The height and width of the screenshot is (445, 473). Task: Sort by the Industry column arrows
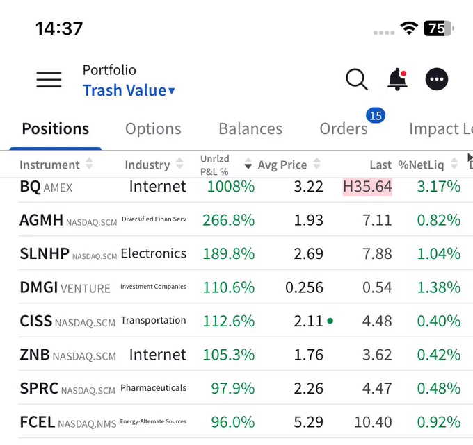click(179, 163)
